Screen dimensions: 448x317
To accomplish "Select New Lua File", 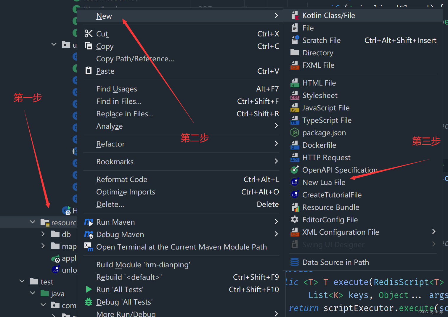I will (x=324, y=182).
